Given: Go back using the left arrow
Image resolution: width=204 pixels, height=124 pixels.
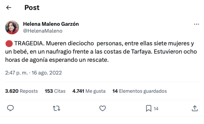Looking at the screenshot, I should (9, 8).
